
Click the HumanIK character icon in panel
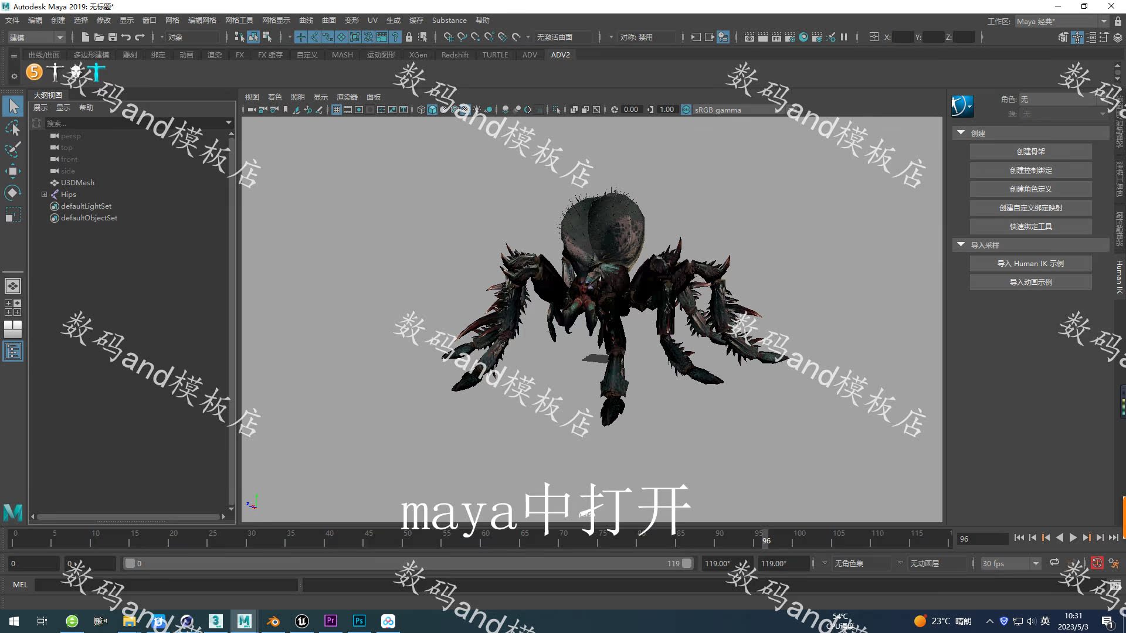point(962,106)
